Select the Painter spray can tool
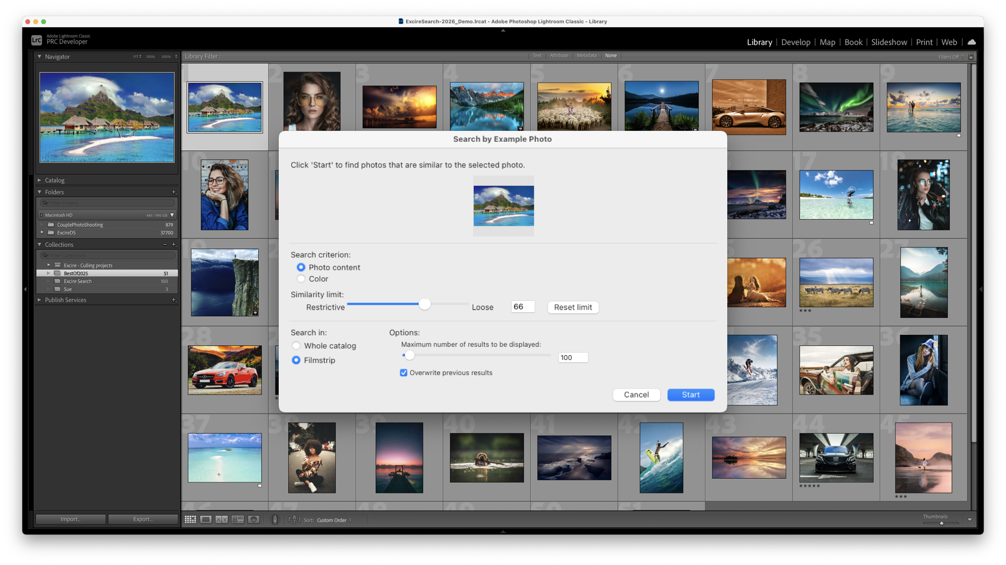The width and height of the screenshot is (1006, 565). click(275, 519)
